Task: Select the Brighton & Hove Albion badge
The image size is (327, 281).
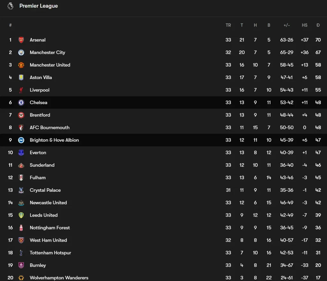Action: coord(21,140)
